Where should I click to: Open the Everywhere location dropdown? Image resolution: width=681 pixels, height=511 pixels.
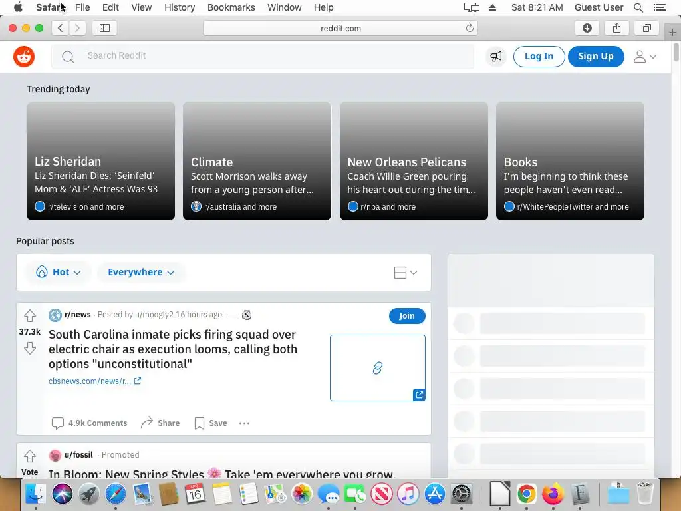click(x=141, y=272)
